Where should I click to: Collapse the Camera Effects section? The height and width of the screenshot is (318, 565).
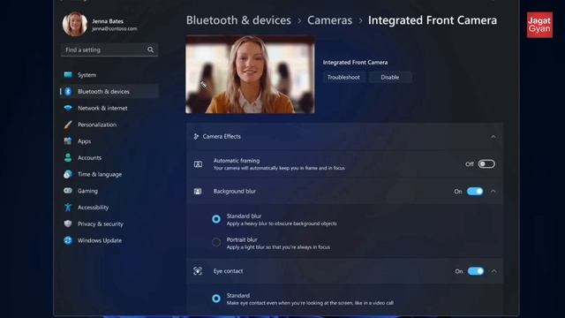click(493, 137)
